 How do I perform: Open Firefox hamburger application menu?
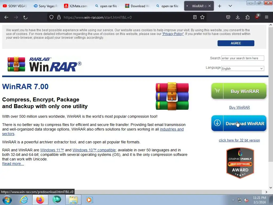[267, 17]
